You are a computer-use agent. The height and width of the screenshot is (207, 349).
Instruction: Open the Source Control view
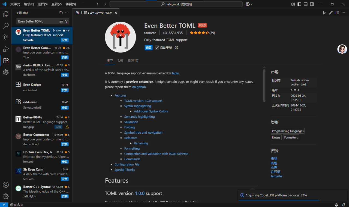pyautogui.click(x=6, y=37)
